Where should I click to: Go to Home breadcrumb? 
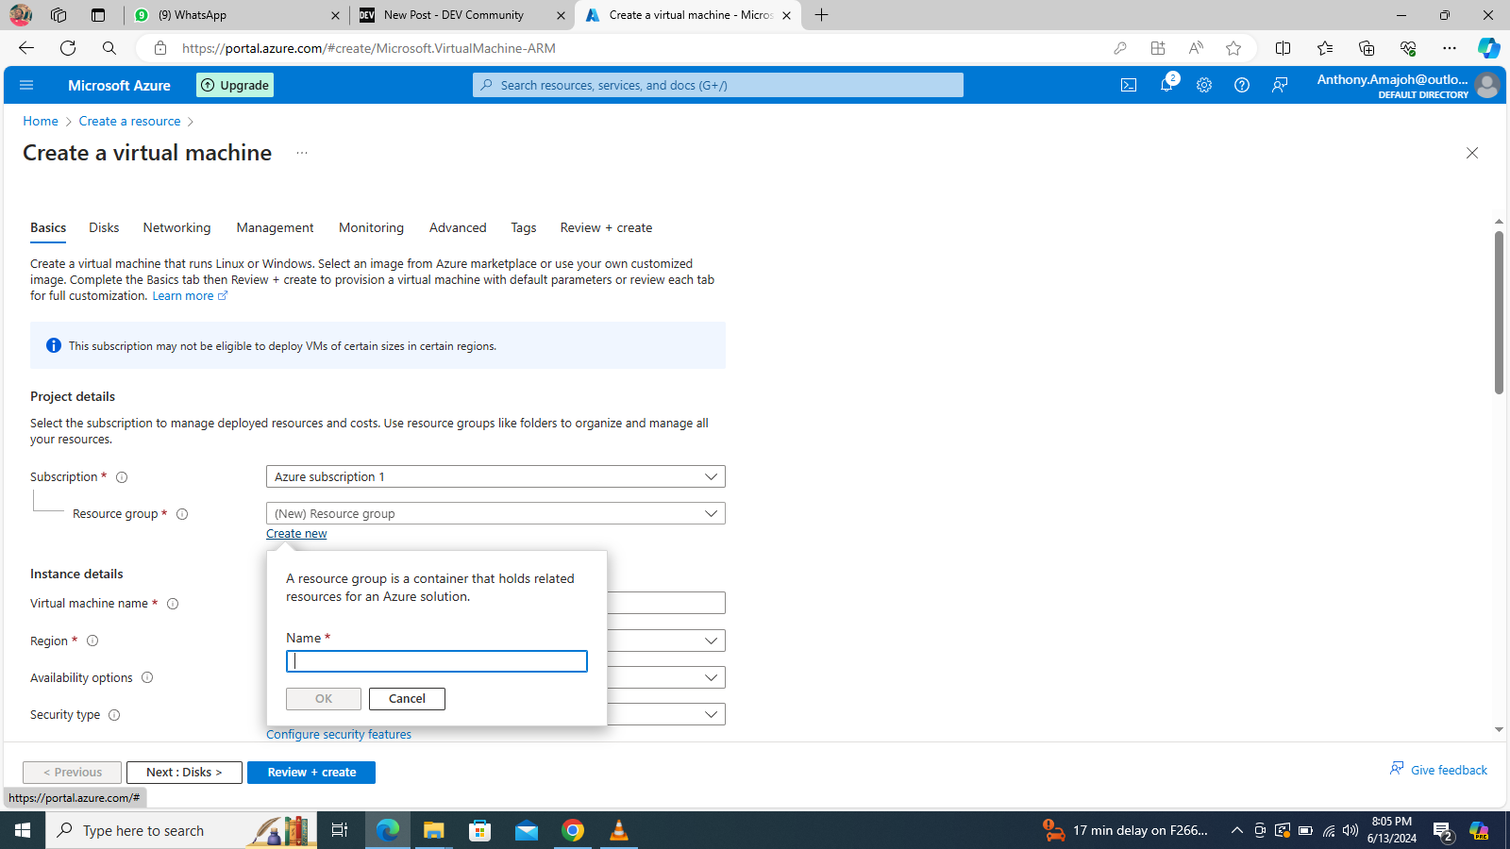41,122
